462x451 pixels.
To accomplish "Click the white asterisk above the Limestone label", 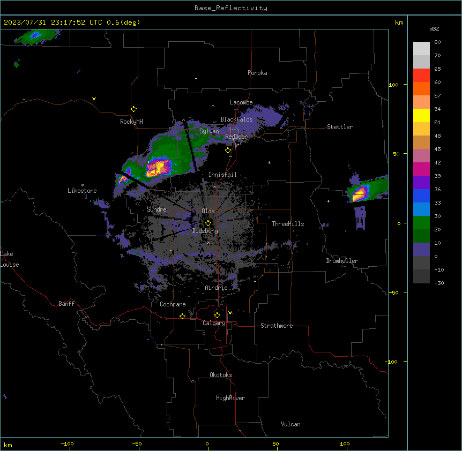I will point(82,185).
